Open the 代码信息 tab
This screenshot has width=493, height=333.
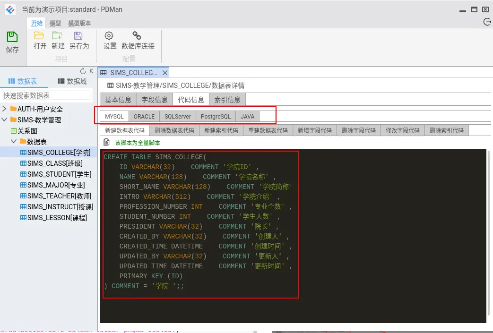[191, 100]
